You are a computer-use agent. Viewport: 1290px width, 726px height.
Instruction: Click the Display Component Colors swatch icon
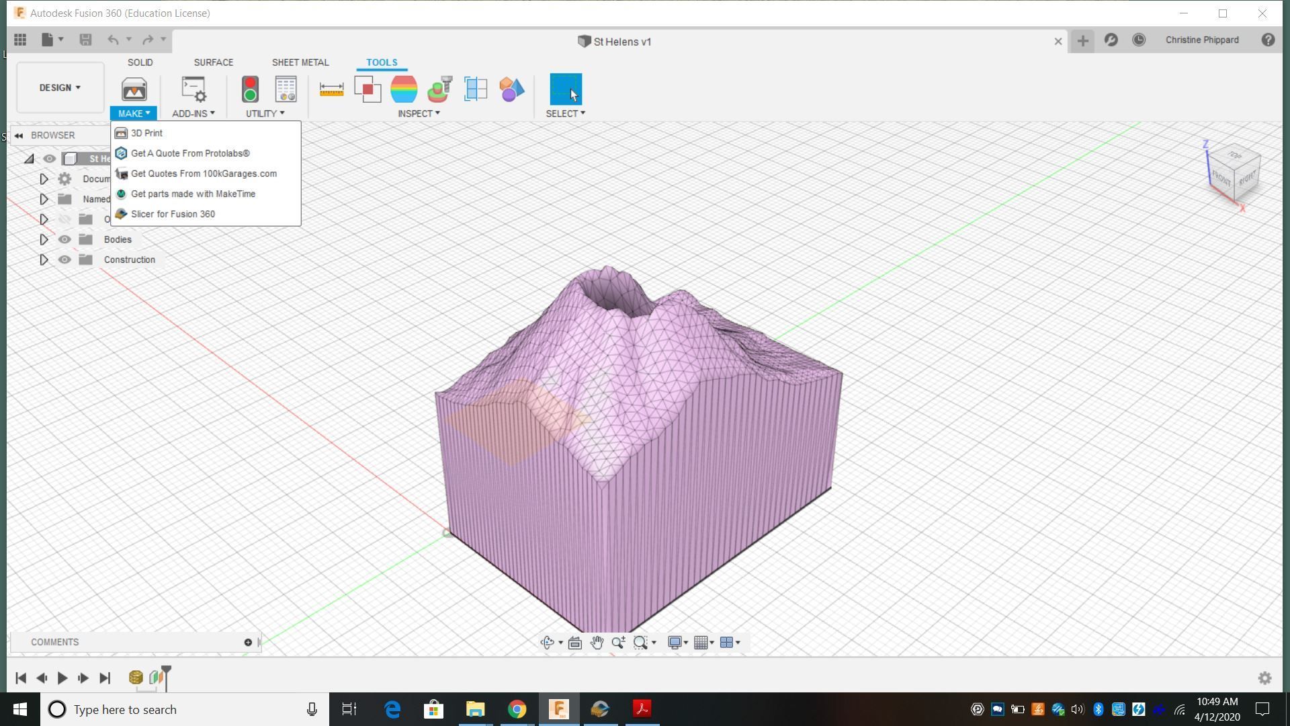click(511, 88)
